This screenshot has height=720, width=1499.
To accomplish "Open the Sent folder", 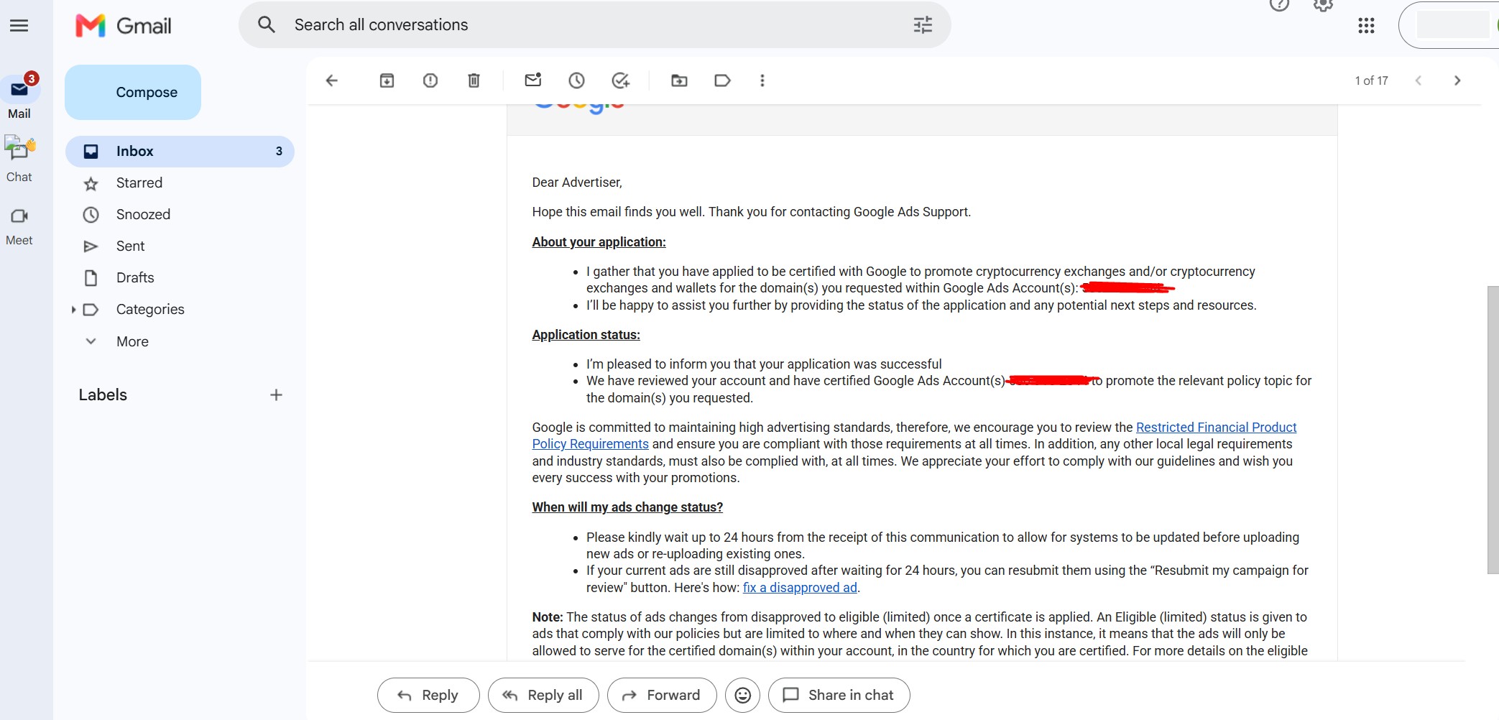I will pyautogui.click(x=180, y=246).
